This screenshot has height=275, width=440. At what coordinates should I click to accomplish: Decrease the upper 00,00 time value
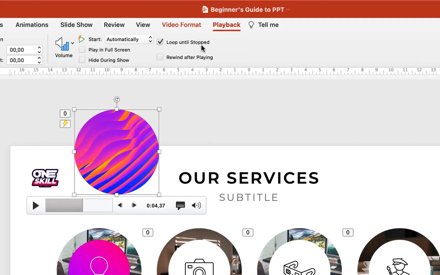[39, 52]
